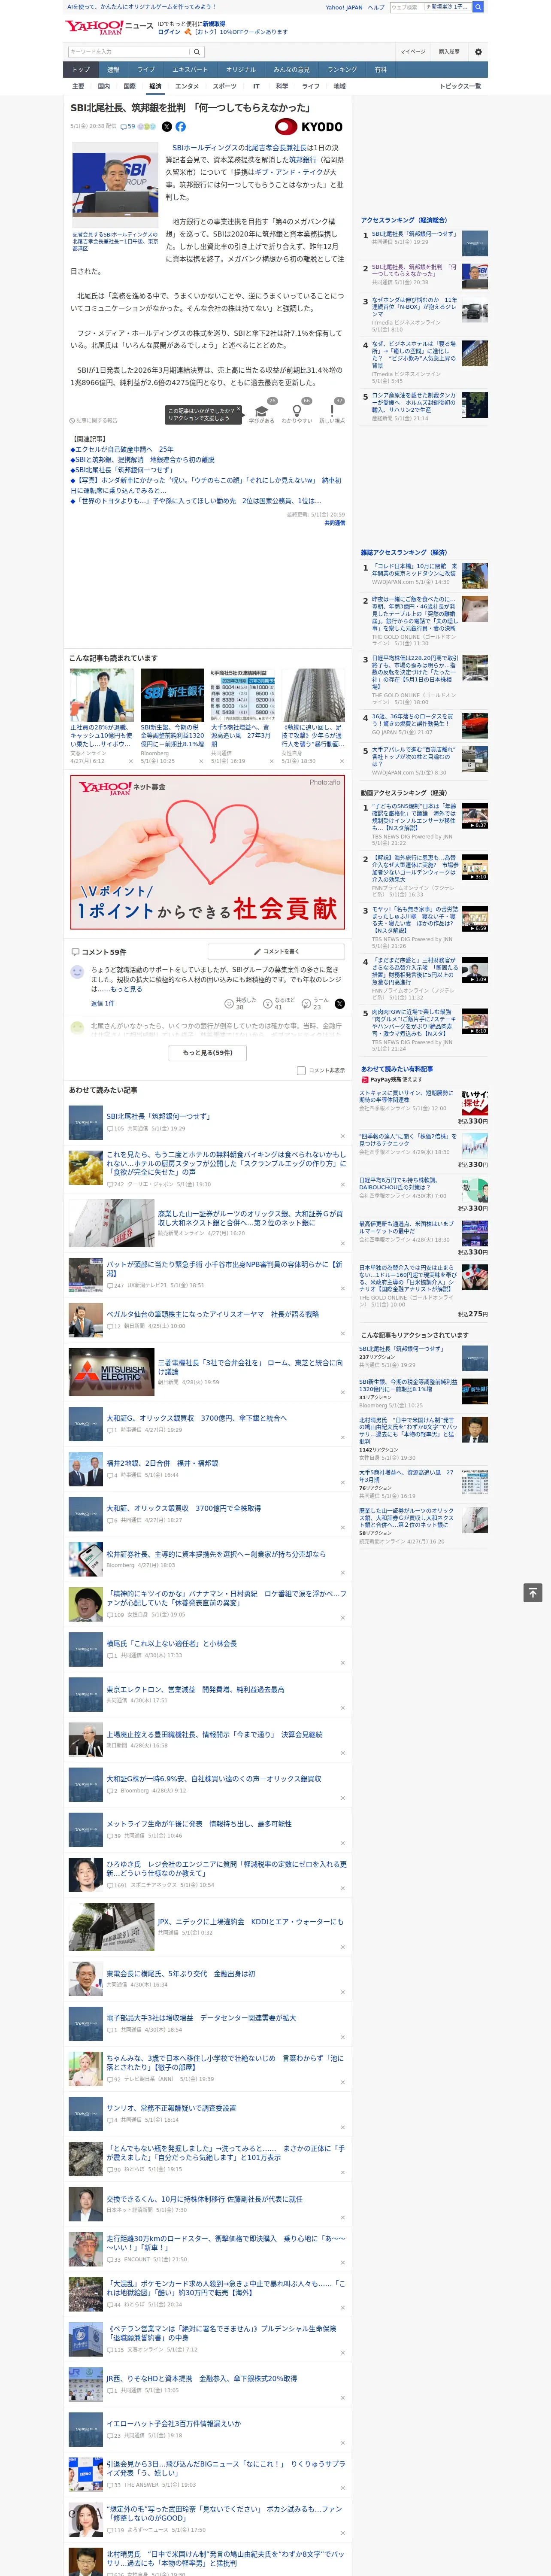Open the 速報 tab
Screen dimensions: 551x2576
[113, 70]
